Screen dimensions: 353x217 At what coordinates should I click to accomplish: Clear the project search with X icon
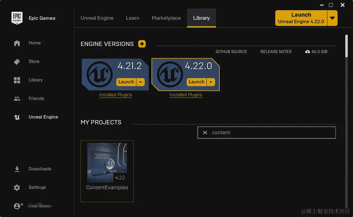205,133
